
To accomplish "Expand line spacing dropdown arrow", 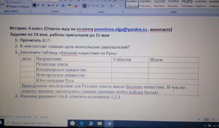I will click(106, 6).
